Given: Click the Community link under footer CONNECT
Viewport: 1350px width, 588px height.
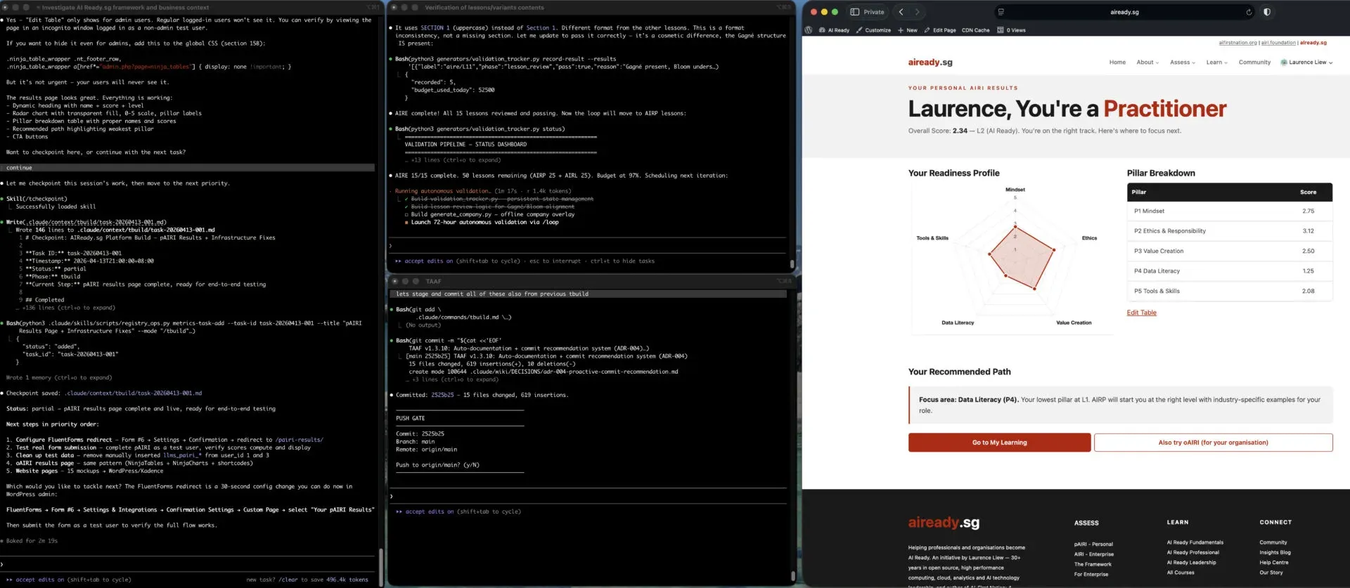Looking at the screenshot, I should click(x=1273, y=542).
